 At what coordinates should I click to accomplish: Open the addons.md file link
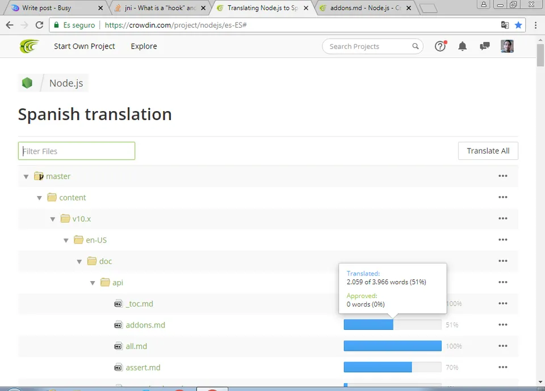[145, 325]
